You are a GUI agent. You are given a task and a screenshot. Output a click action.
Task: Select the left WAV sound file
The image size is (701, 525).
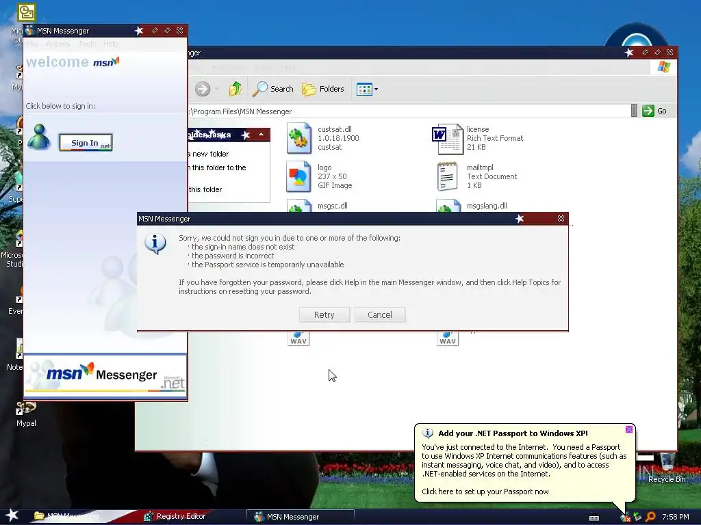(298, 338)
